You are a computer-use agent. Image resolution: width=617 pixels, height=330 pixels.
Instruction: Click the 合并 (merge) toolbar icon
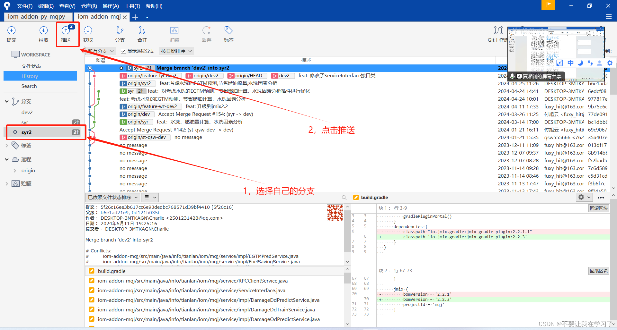coord(142,34)
